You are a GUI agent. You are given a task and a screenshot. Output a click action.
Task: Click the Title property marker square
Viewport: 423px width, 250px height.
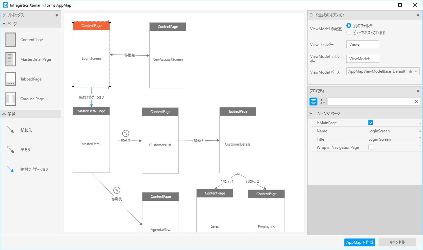[x=420, y=139]
